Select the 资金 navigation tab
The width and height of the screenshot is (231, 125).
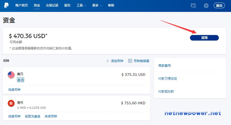tap(37, 5)
